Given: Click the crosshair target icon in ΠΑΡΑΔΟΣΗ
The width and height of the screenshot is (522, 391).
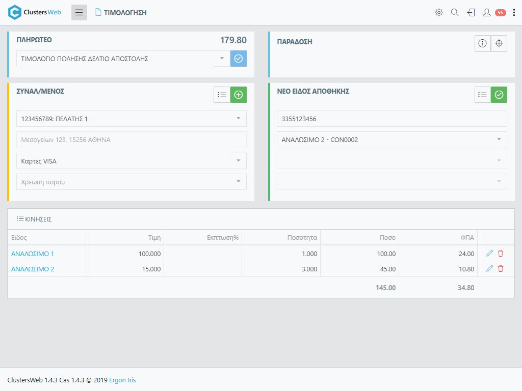Looking at the screenshot, I should tap(499, 44).
